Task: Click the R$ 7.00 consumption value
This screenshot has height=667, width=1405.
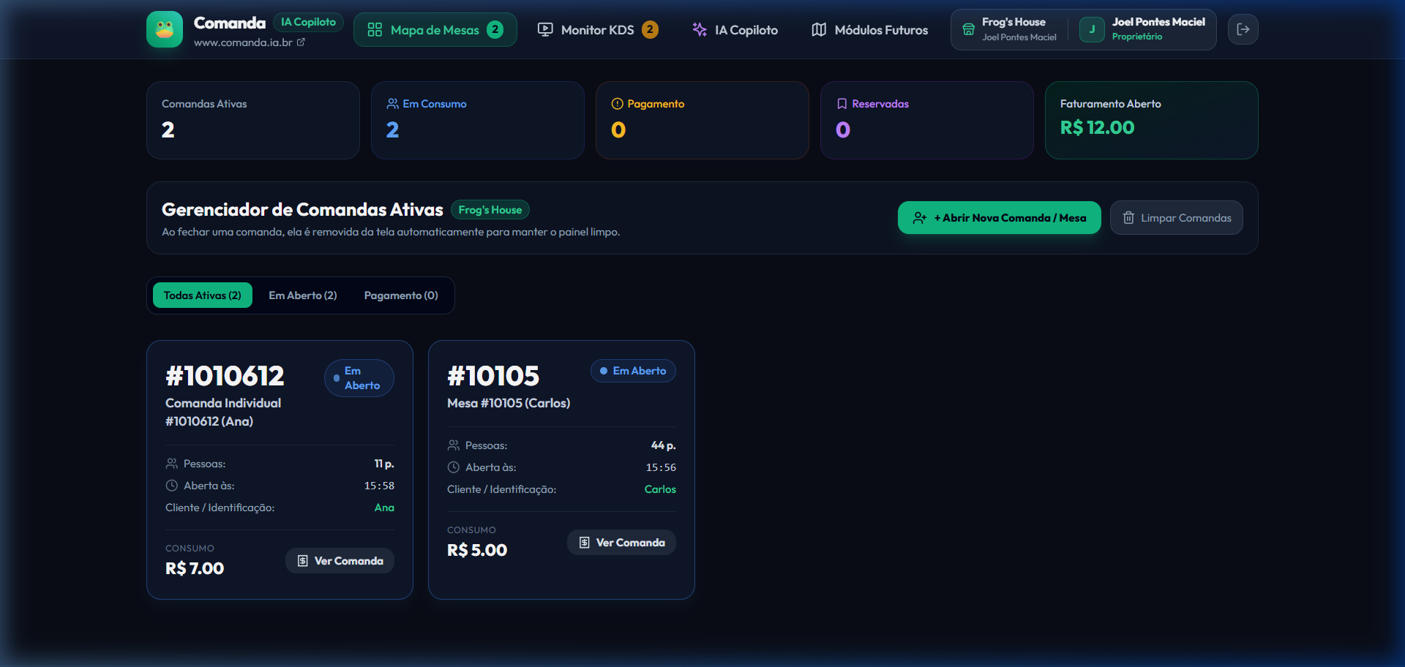Action: tap(195, 568)
